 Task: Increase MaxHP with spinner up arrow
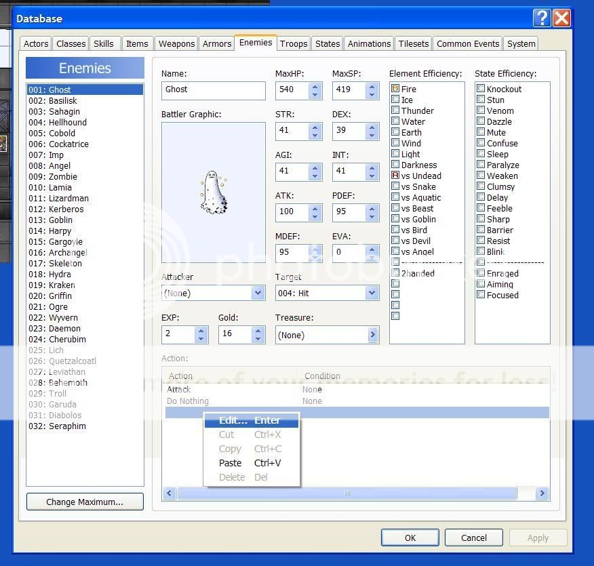(315, 86)
